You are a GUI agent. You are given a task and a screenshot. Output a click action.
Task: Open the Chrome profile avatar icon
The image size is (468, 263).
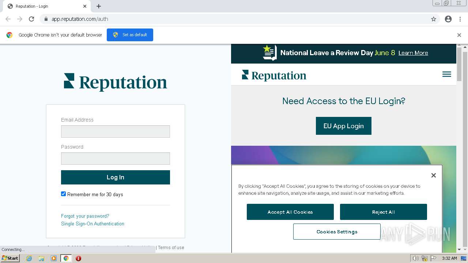point(448,19)
